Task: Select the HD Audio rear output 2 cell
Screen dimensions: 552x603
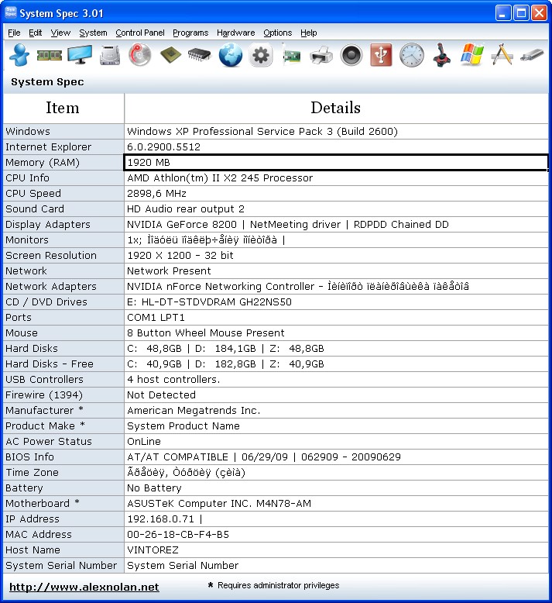Action: click(x=336, y=208)
